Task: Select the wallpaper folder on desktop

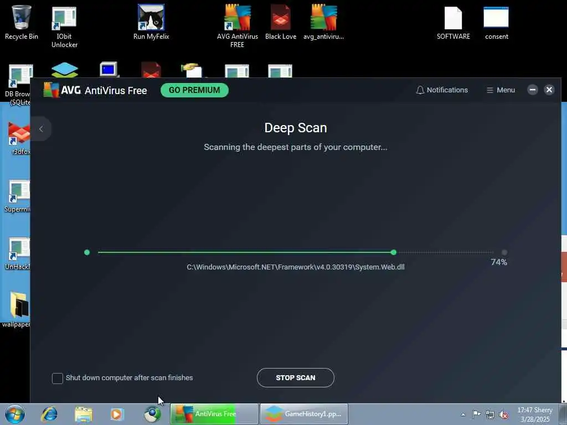Action: [16, 309]
